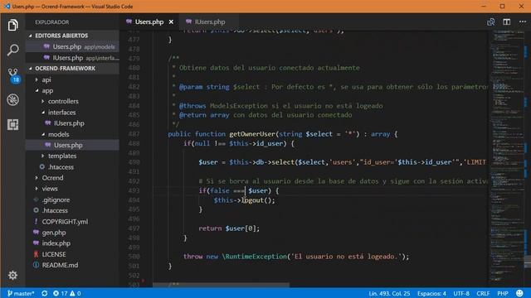The width and height of the screenshot is (531, 298).
Task: Open the Search view in activity bar
Action: [13, 50]
